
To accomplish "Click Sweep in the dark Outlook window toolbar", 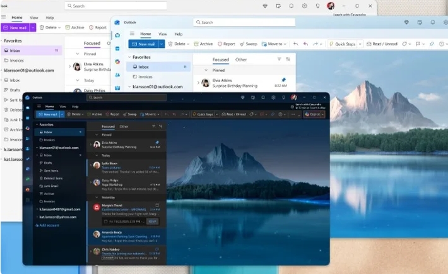I will click(130, 114).
